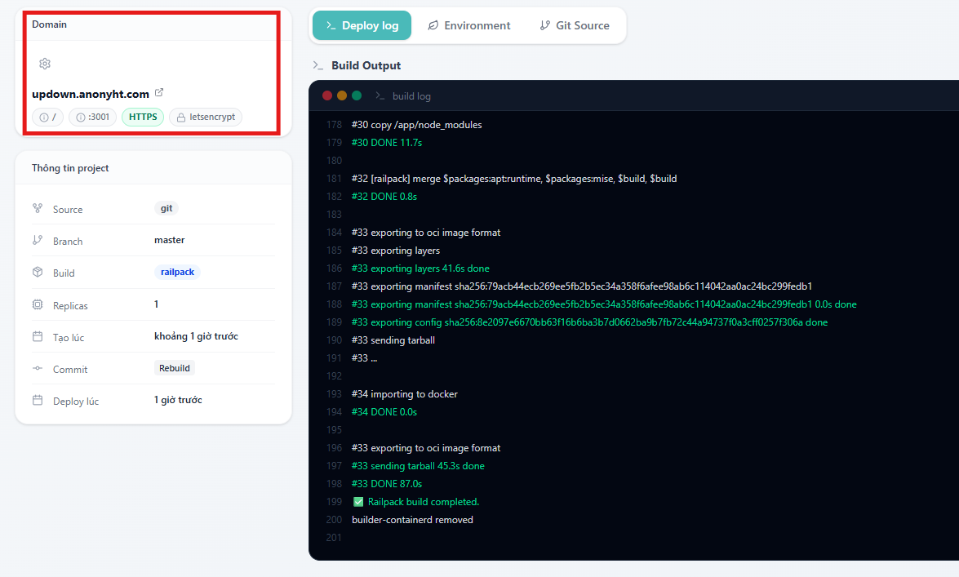Click log line '#33 DONE 87.0s'
The width and height of the screenshot is (959, 577).
point(387,484)
